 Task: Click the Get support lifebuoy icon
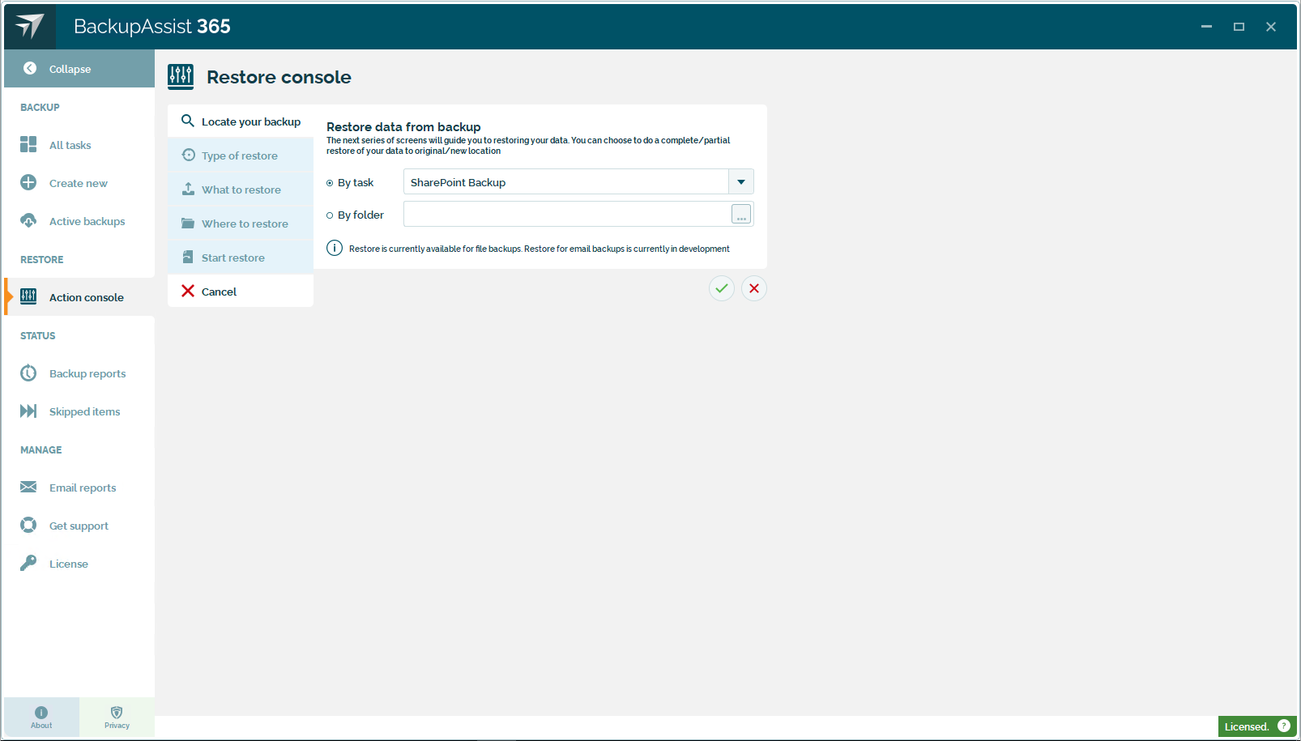pos(28,525)
